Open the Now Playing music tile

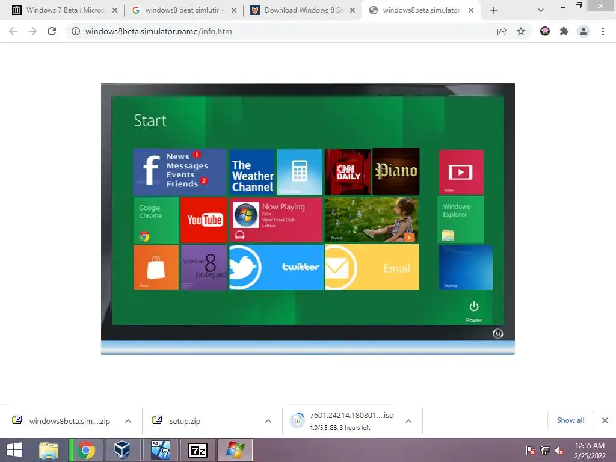point(276,220)
